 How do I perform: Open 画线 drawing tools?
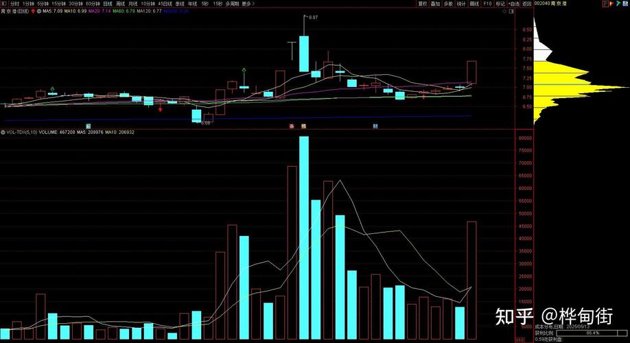474,3
